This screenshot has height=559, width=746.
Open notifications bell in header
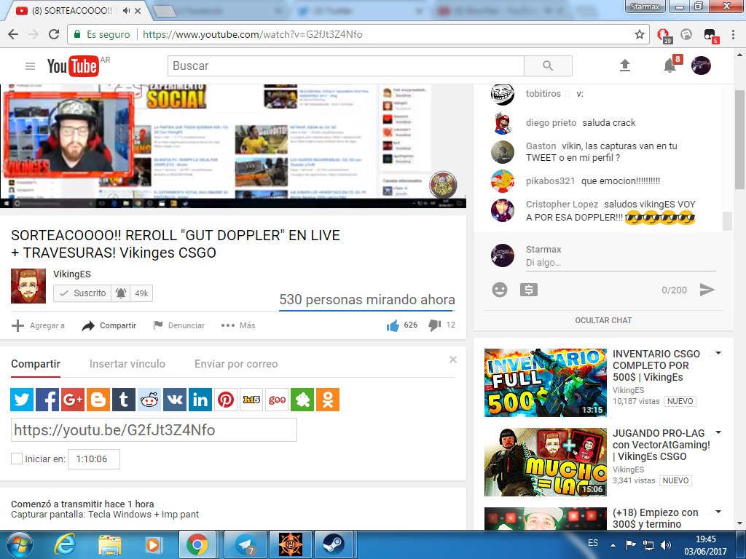coord(670,66)
